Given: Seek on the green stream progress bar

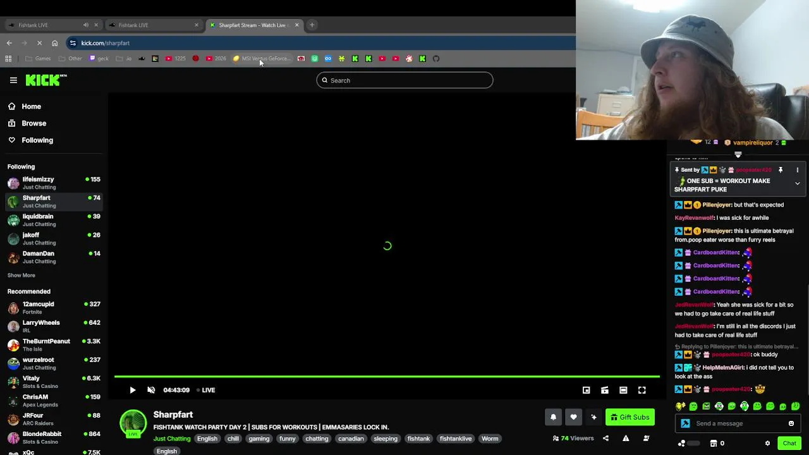Looking at the screenshot, I should coord(387,377).
